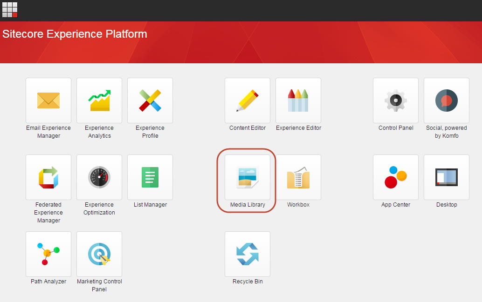482x302 pixels.
Task: Open the Content Editor pencil icon
Action: [x=248, y=101]
